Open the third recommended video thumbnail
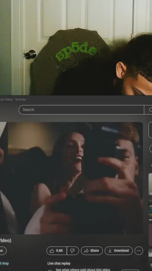This screenshot has height=271, width=152. click(x=150, y=235)
